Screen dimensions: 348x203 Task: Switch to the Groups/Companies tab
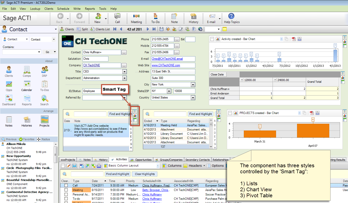(169, 160)
